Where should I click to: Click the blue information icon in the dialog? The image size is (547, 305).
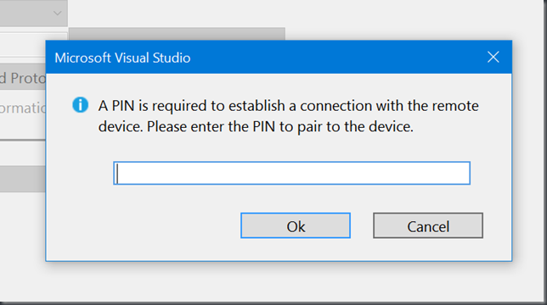(80, 105)
